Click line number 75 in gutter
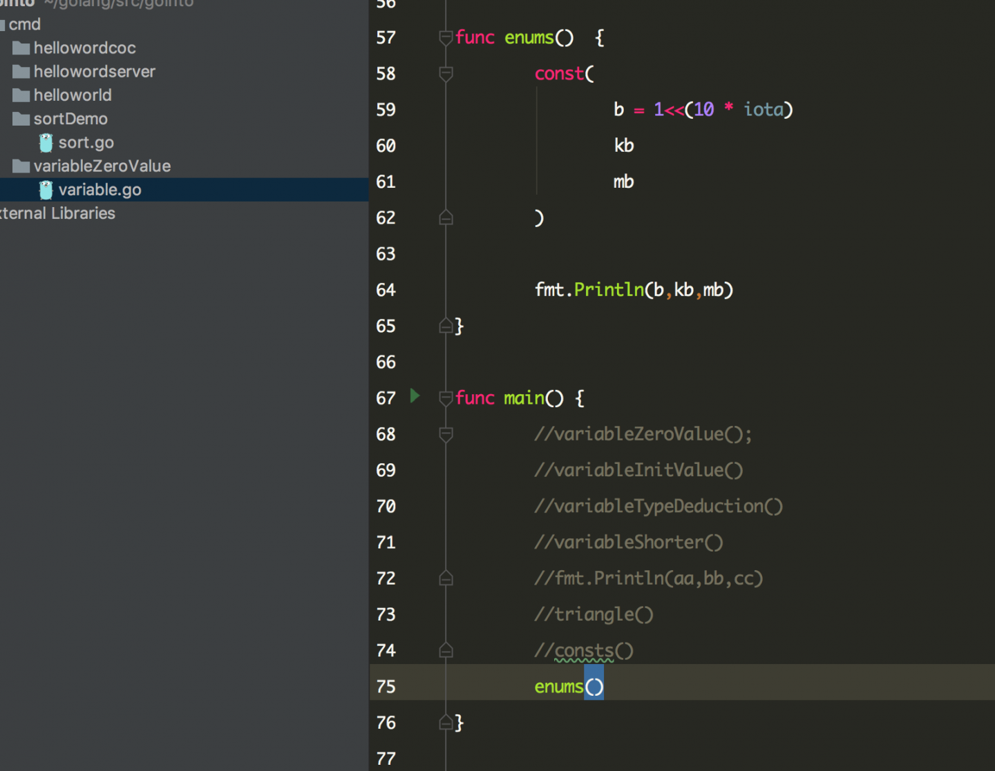995x771 pixels. 386,687
